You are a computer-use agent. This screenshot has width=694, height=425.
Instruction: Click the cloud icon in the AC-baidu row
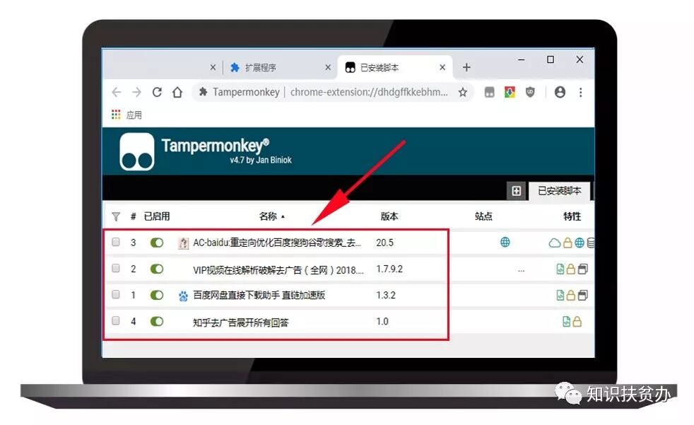[x=554, y=243]
